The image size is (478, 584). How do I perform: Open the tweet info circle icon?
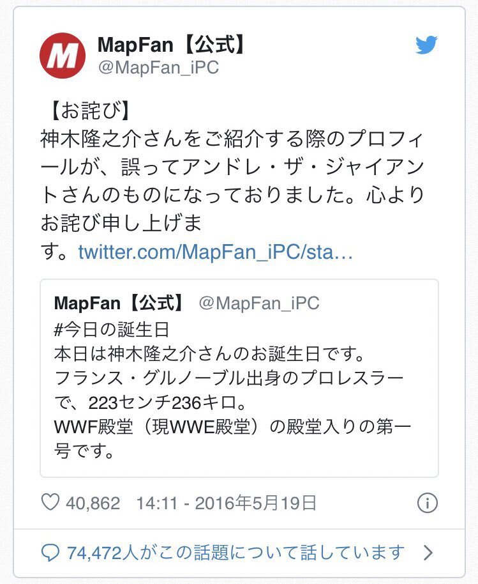(427, 503)
